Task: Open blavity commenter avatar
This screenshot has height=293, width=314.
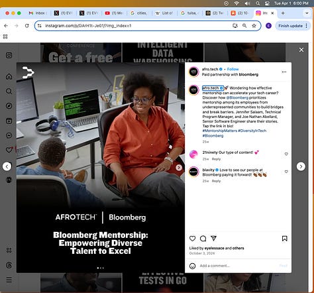Action: click(193, 172)
